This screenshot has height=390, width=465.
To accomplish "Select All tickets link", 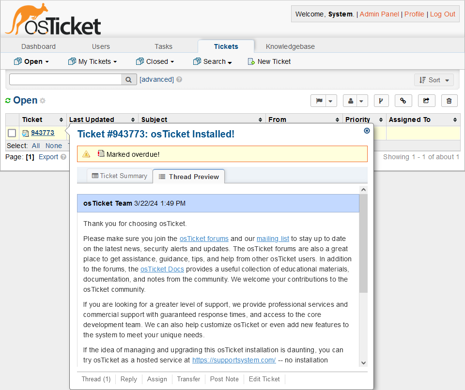I will (36, 146).
